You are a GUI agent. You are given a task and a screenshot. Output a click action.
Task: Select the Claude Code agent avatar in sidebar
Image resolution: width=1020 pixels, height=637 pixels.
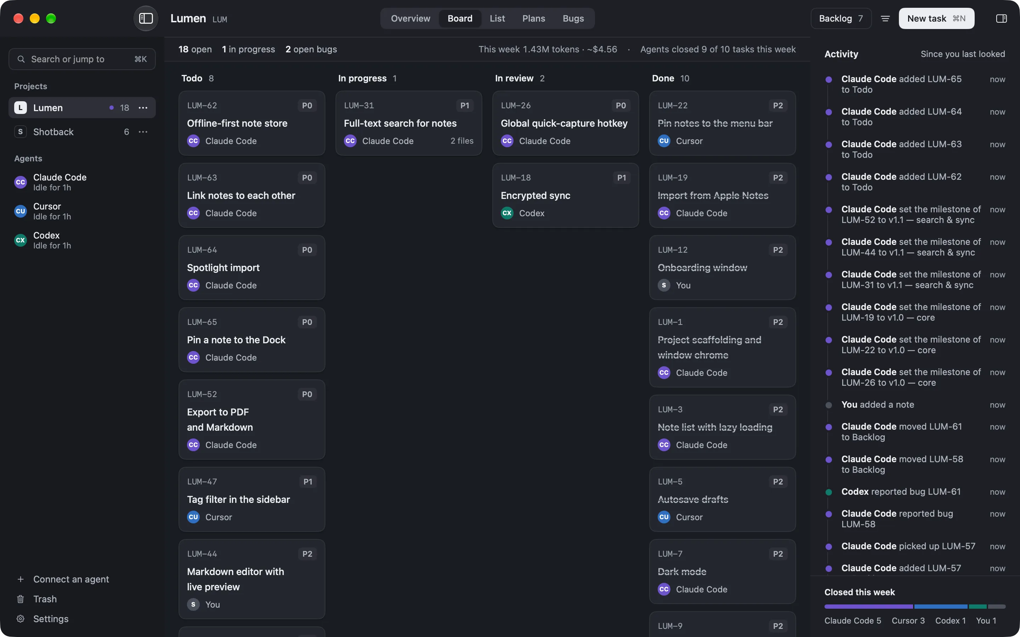[x=20, y=182]
